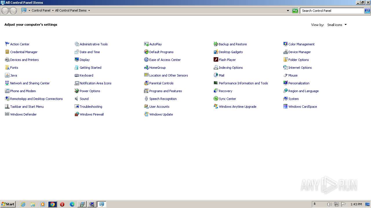Viewport: 371px width, 208px height.
Task: Open the Administrative Tools icon
Action: point(77,44)
